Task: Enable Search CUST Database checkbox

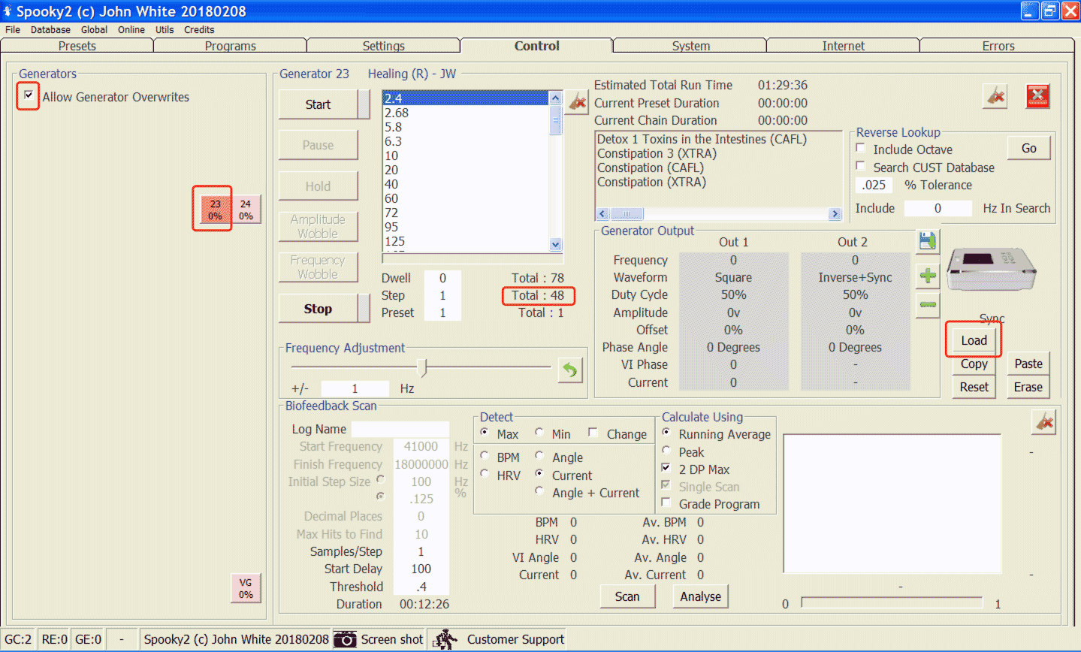Action: point(861,166)
